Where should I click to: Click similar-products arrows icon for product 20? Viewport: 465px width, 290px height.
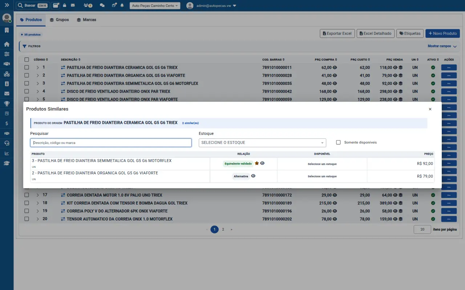(63, 219)
